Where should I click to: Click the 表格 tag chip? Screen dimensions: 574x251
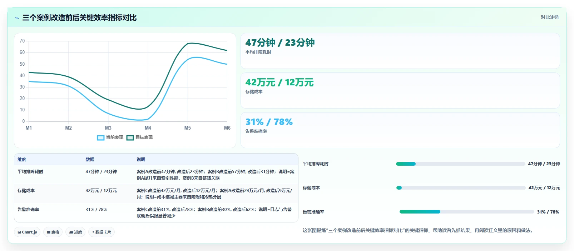(53, 232)
